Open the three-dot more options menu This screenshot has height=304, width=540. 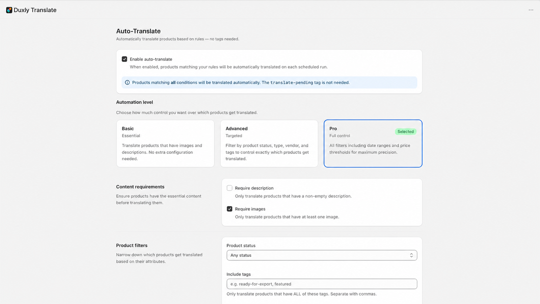(x=531, y=10)
